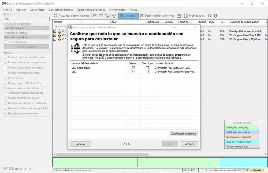Click the info (i) toolbar icon
This screenshot has height=173, width=268.
click(215, 16)
